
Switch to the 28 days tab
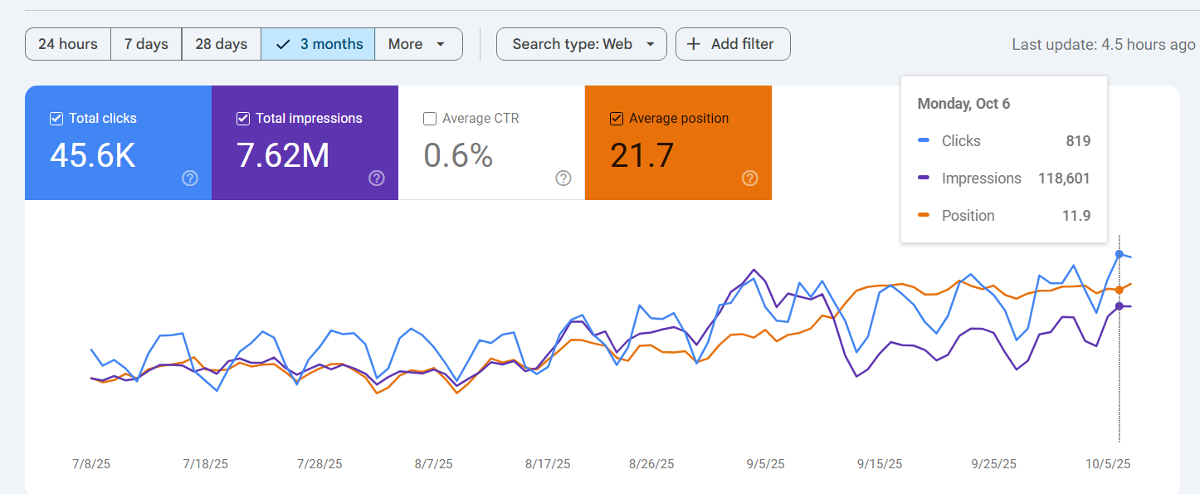221,44
